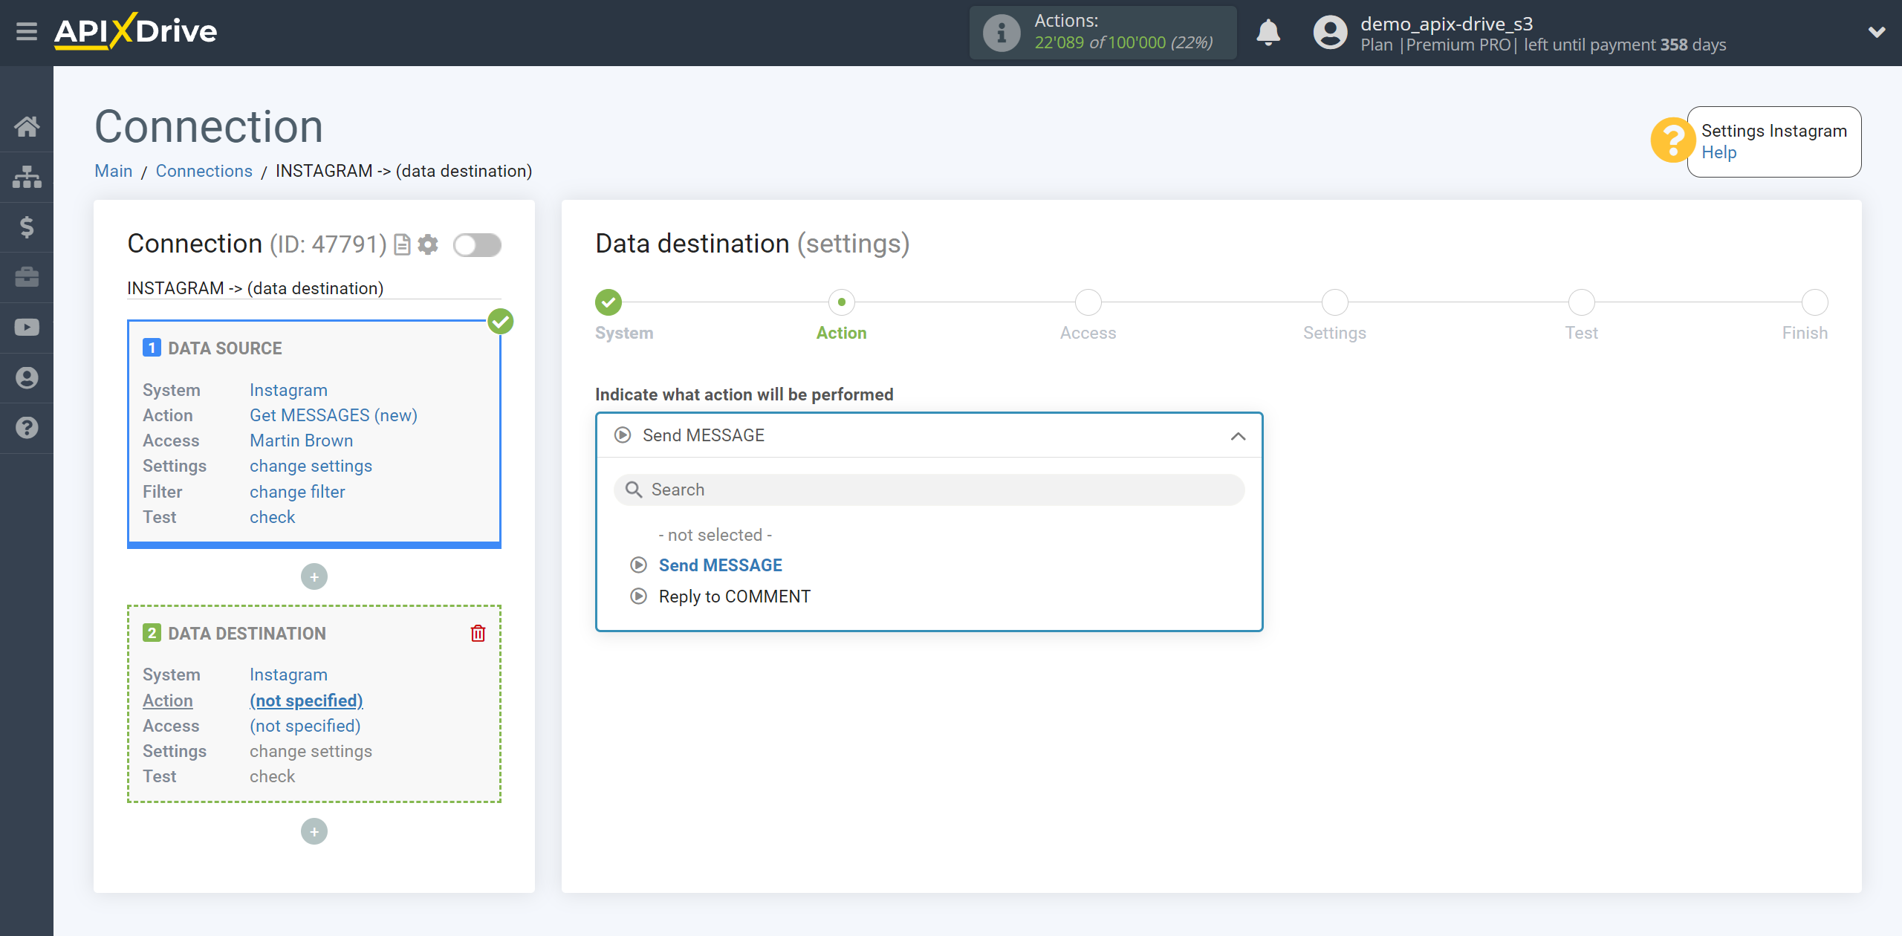Click the Connections breadcrumb link
The height and width of the screenshot is (936, 1902).
pyautogui.click(x=204, y=169)
